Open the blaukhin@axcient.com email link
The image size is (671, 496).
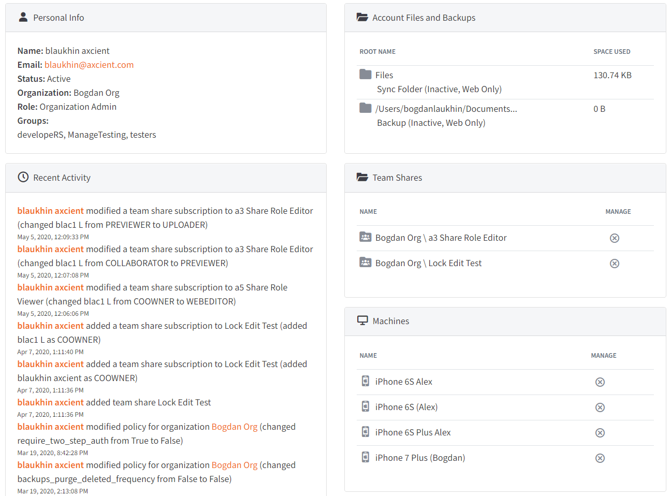pos(89,64)
